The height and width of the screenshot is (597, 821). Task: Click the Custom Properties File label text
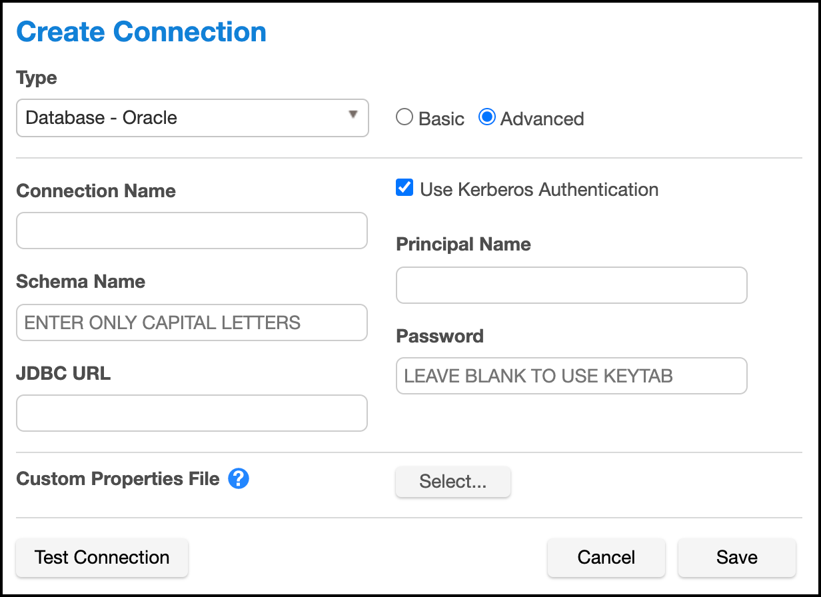pyautogui.click(x=118, y=478)
